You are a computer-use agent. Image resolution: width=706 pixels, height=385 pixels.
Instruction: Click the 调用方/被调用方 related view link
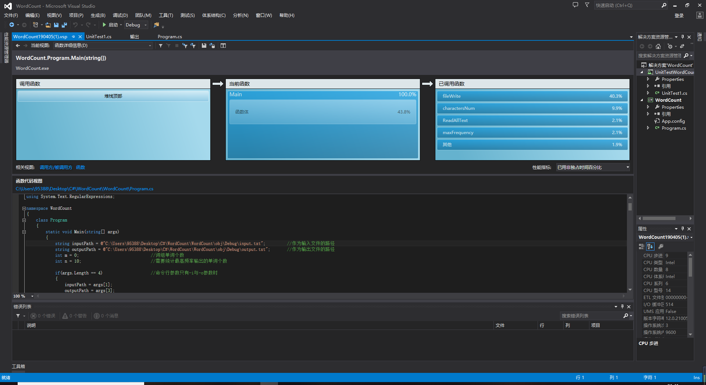coord(56,167)
